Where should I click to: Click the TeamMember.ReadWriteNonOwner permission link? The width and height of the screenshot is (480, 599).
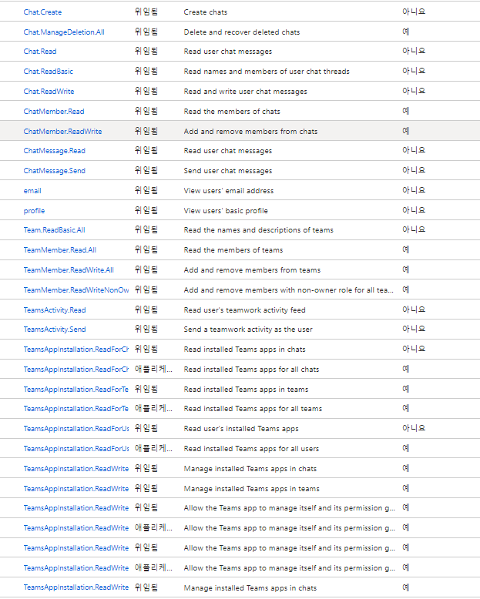pos(76,289)
